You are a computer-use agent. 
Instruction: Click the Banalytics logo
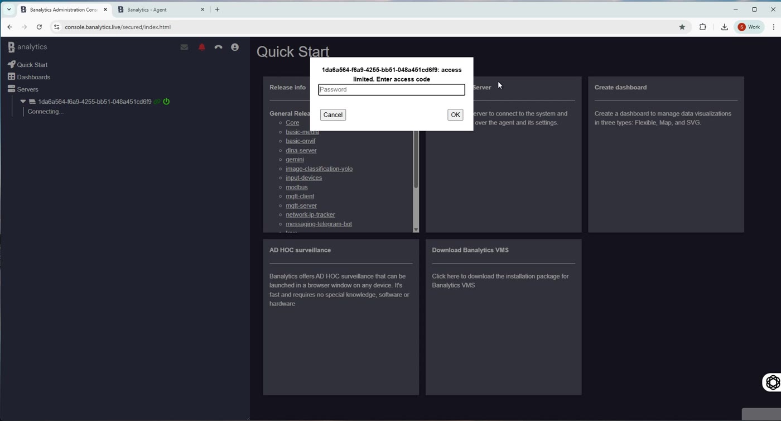pos(27,47)
